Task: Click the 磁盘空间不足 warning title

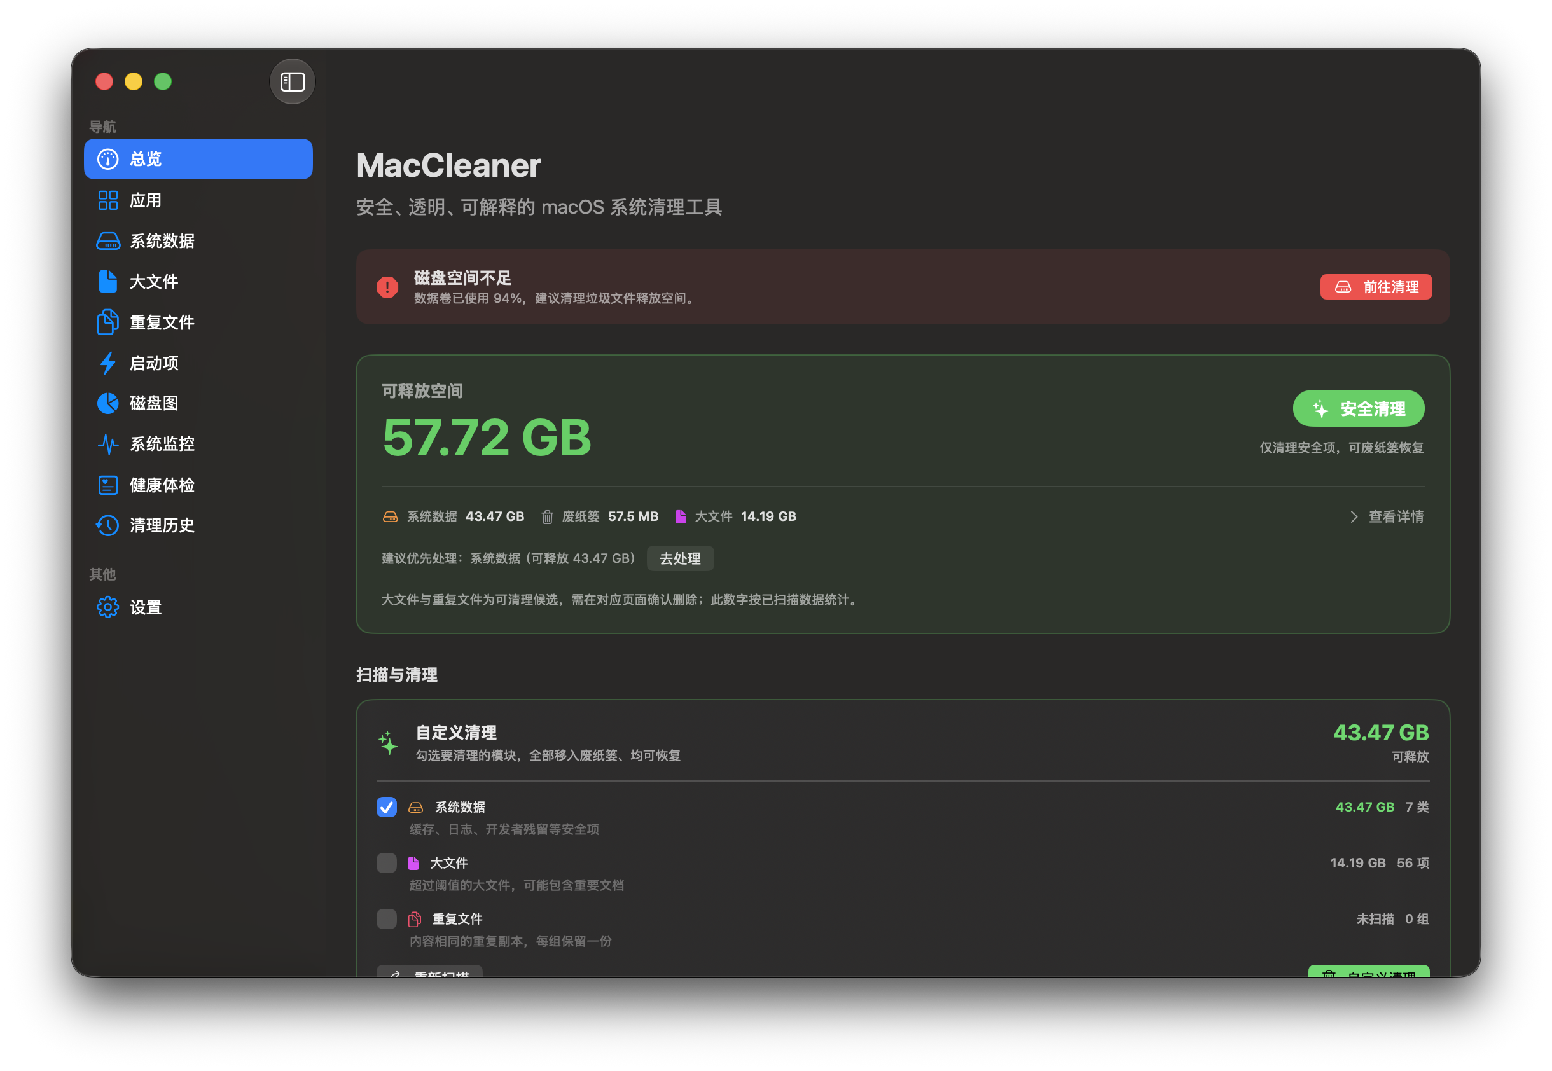Action: [x=463, y=278]
